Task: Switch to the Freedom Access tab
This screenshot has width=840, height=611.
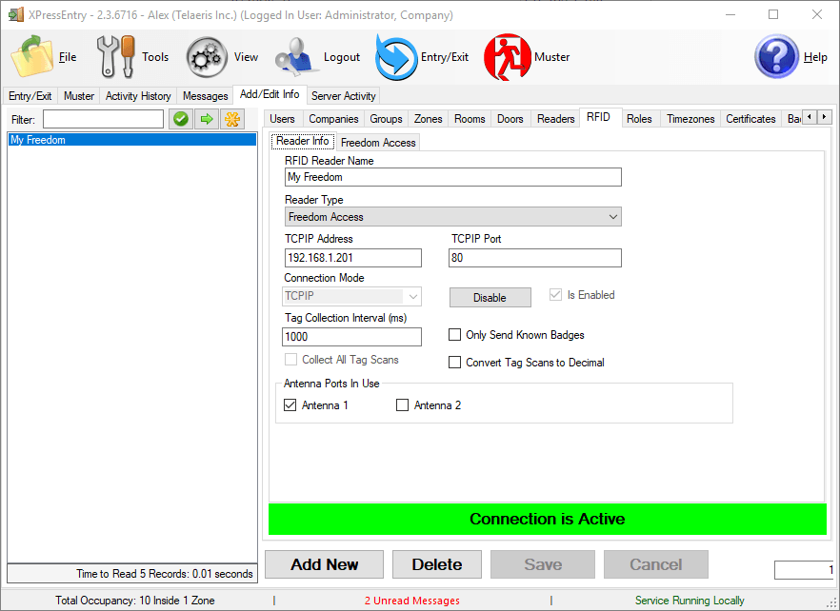Action: (x=377, y=141)
